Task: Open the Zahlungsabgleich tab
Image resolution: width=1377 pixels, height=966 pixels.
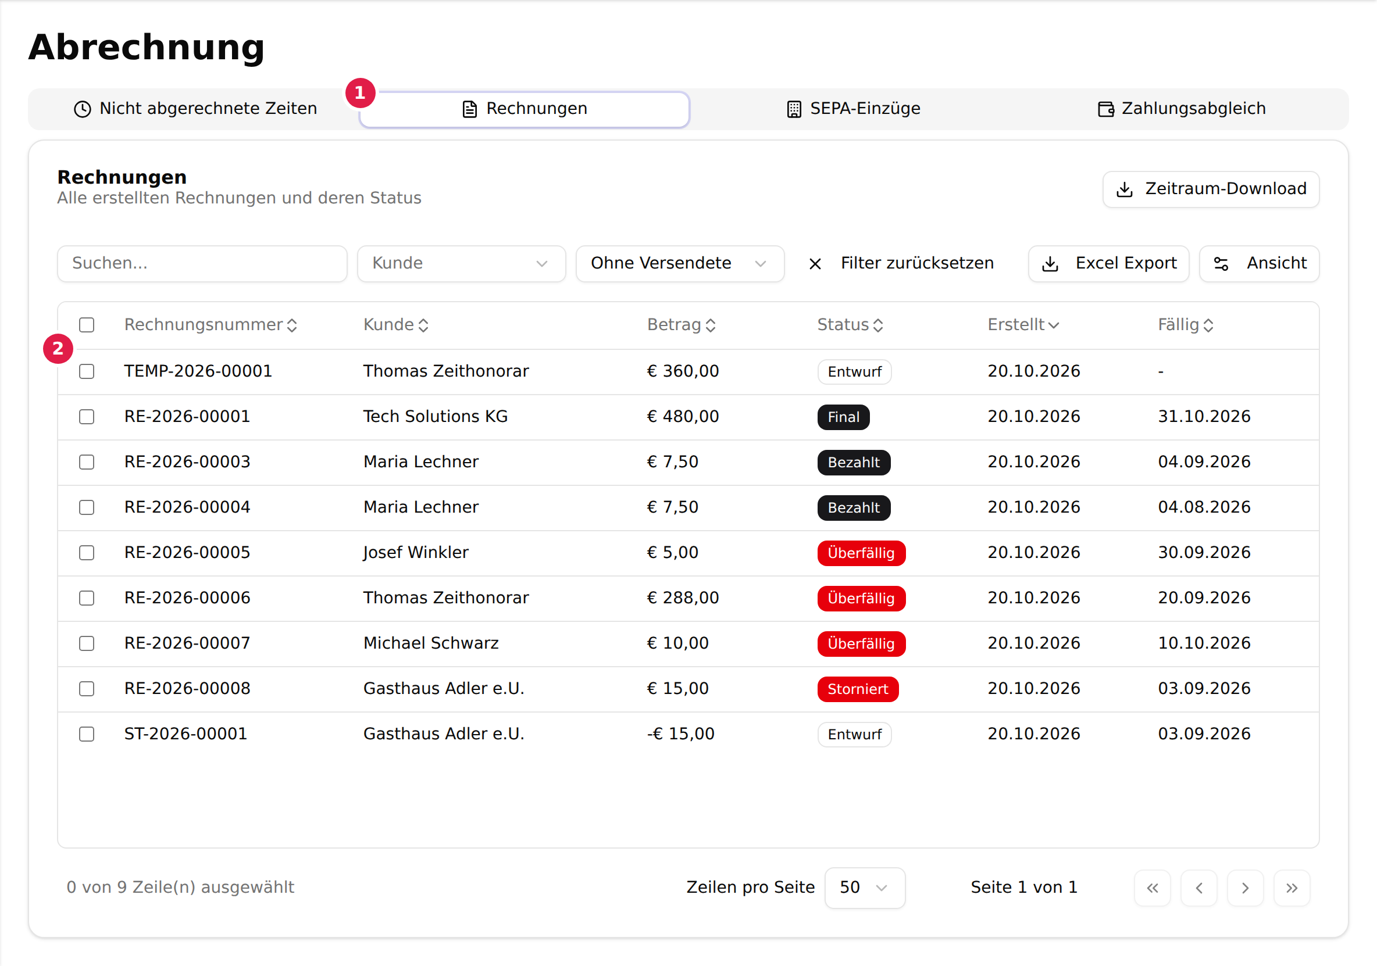Action: (1182, 109)
